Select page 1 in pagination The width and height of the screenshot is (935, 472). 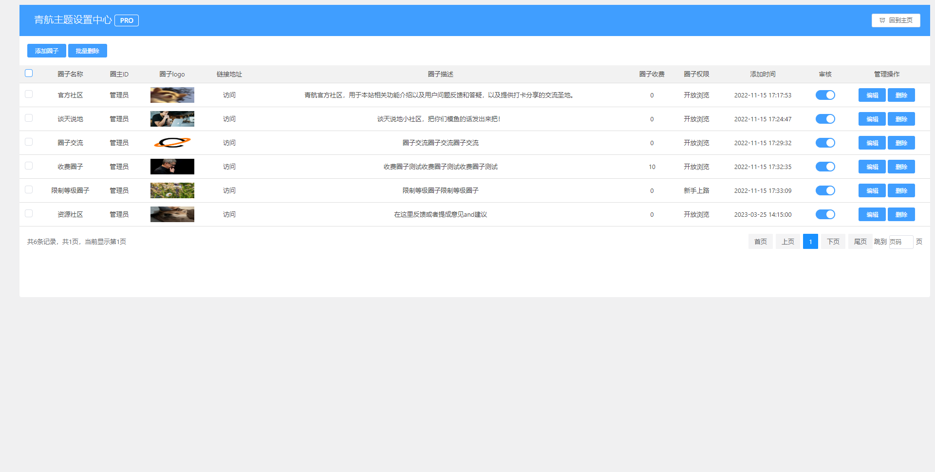(x=810, y=242)
